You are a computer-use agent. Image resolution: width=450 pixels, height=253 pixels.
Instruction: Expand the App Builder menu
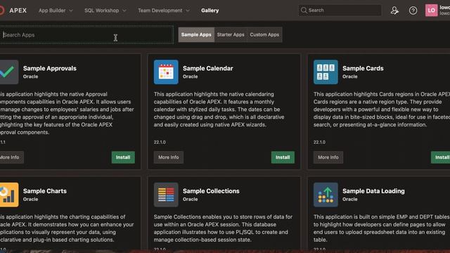(56, 11)
